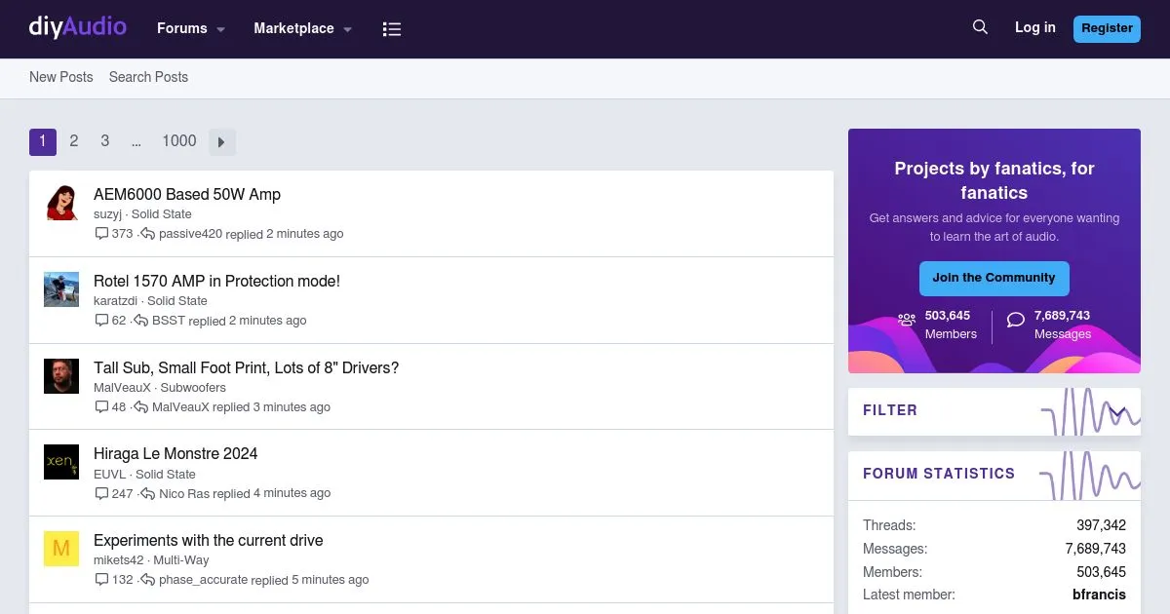This screenshot has height=614, width=1170.
Task: Open passive420 user link
Action: 190,234
